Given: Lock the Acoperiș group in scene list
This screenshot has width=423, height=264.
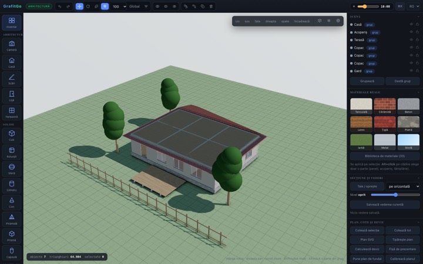Looking at the screenshot, I should 417,32.
